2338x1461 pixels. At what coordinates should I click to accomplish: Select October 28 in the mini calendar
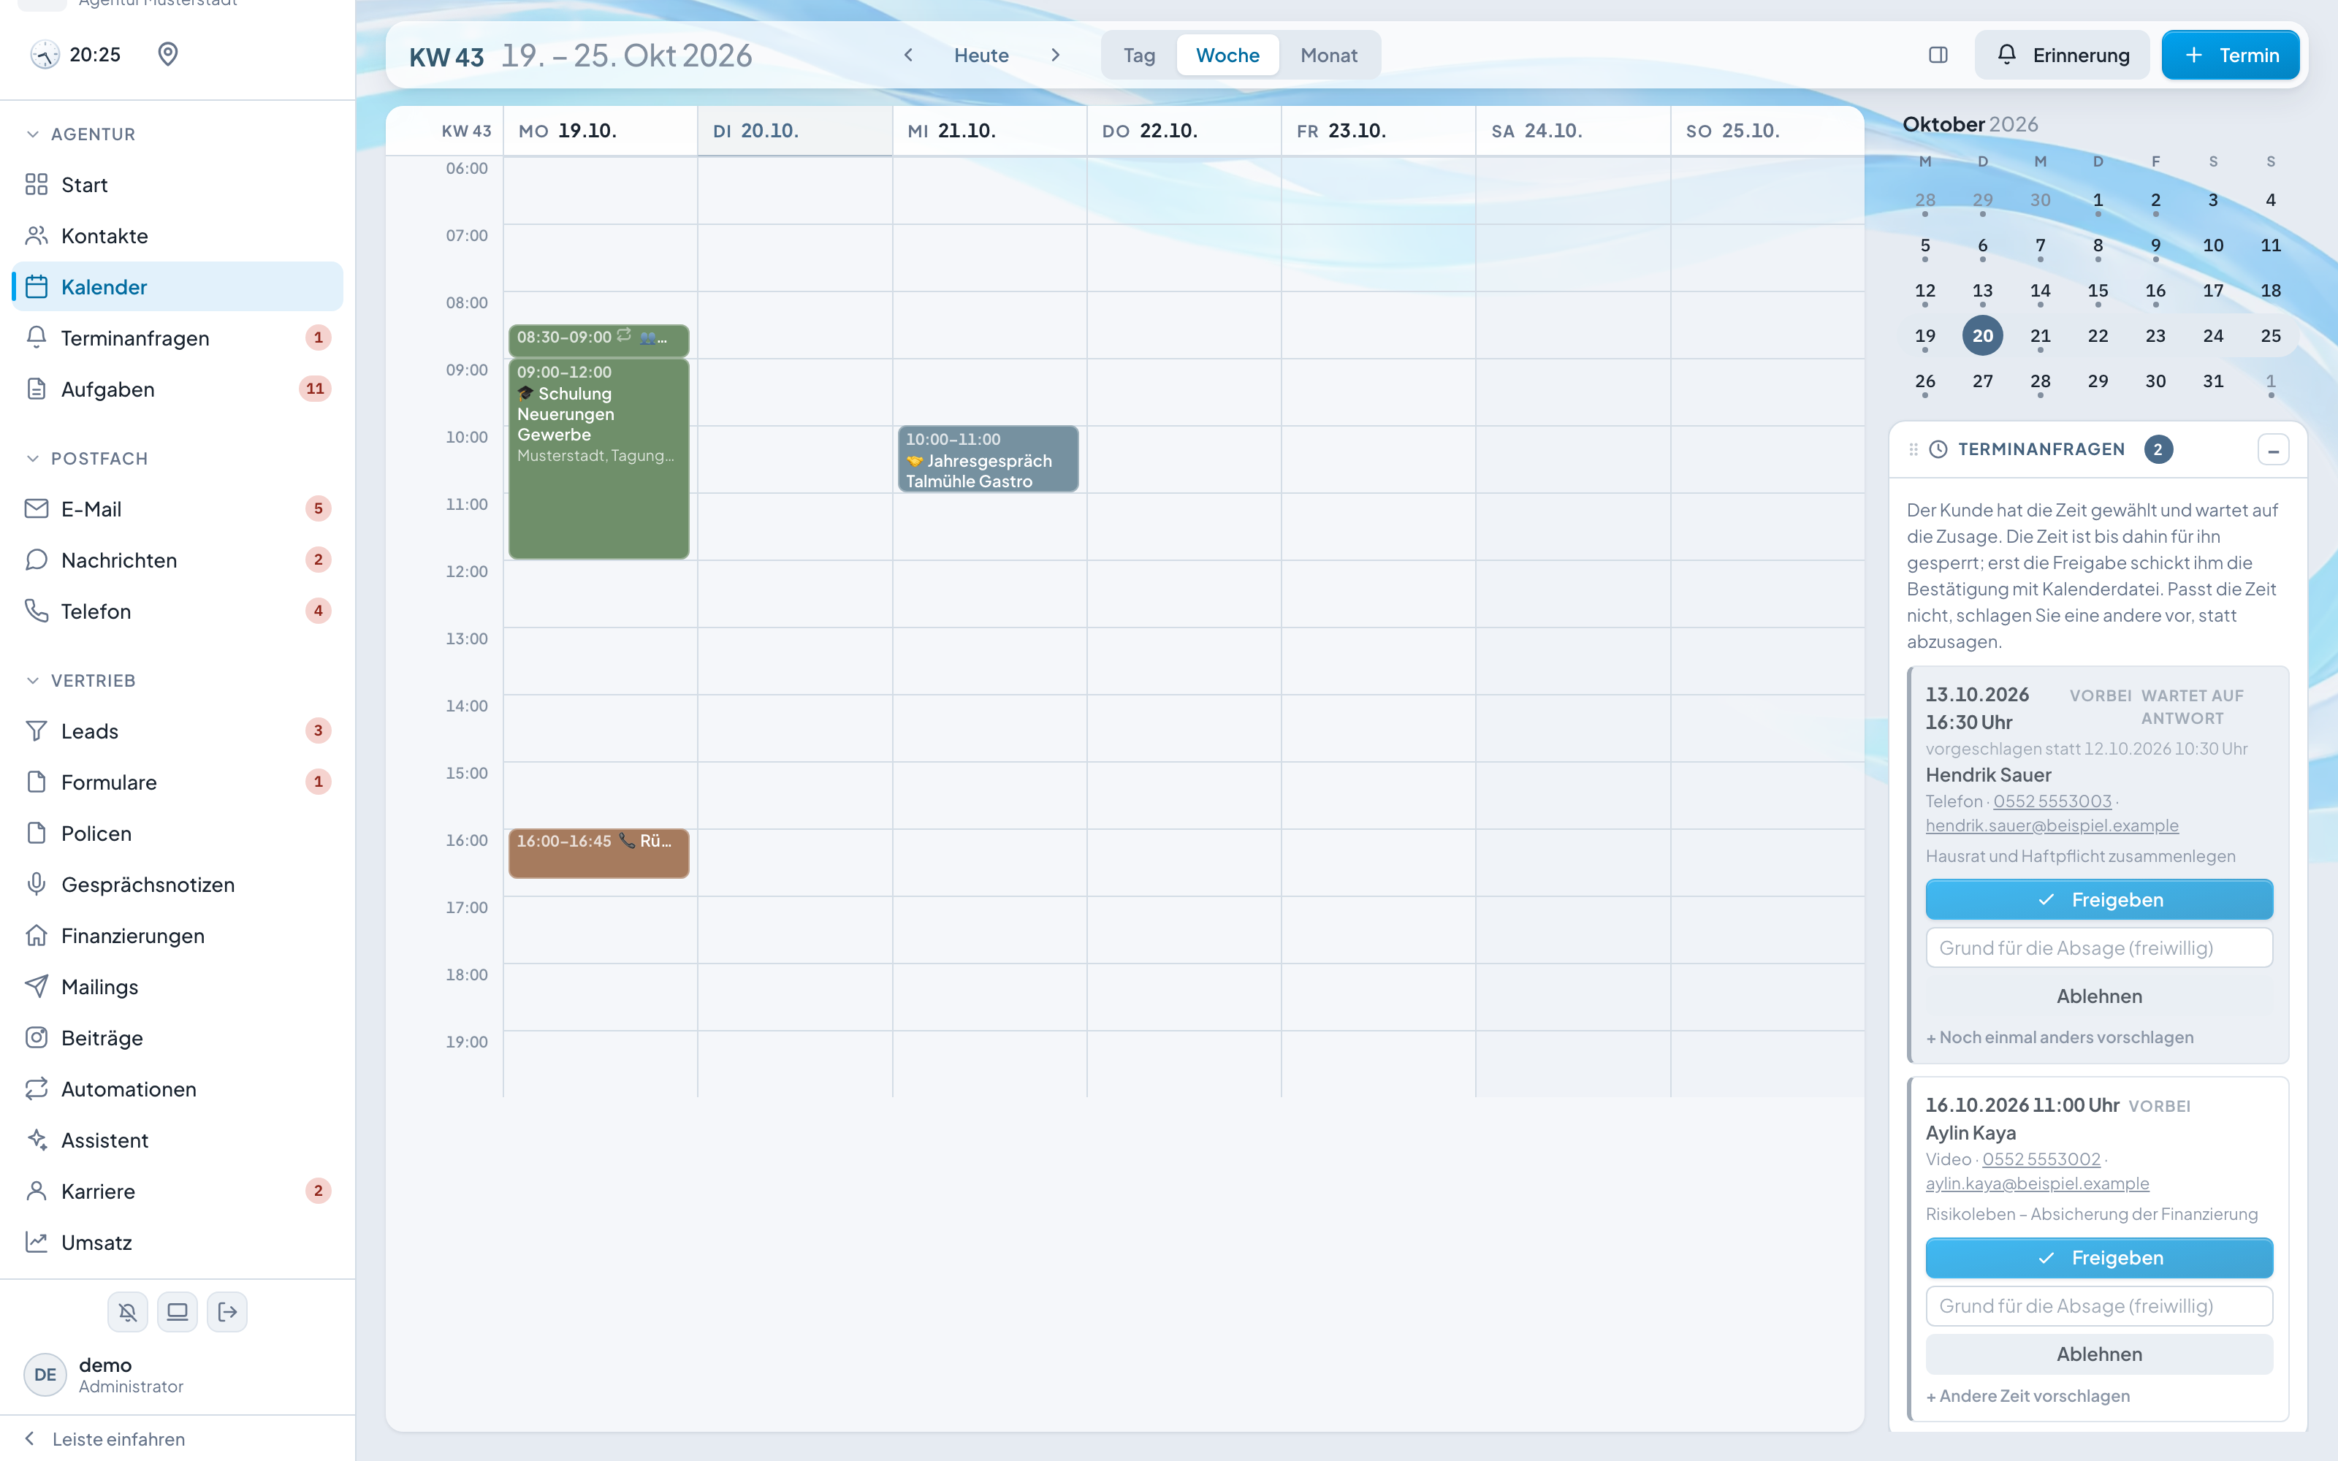click(x=2039, y=381)
